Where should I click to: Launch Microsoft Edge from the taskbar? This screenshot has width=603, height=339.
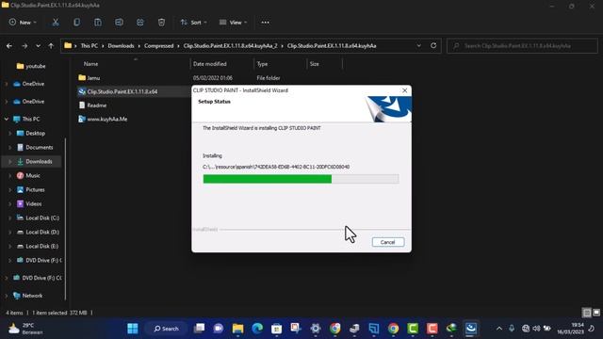pyautogui.click(x=257, y=329)
